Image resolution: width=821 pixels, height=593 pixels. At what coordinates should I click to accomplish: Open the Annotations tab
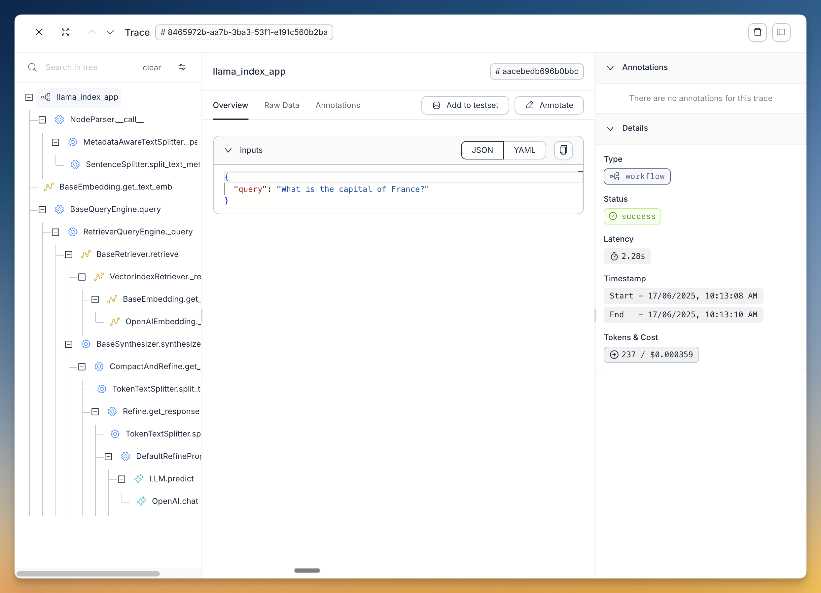(x=338, y=105)
